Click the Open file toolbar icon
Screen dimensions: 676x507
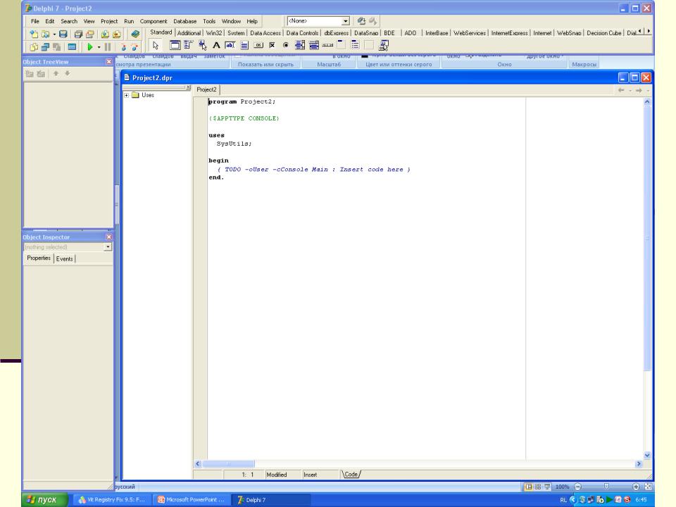tap(45, 34)
